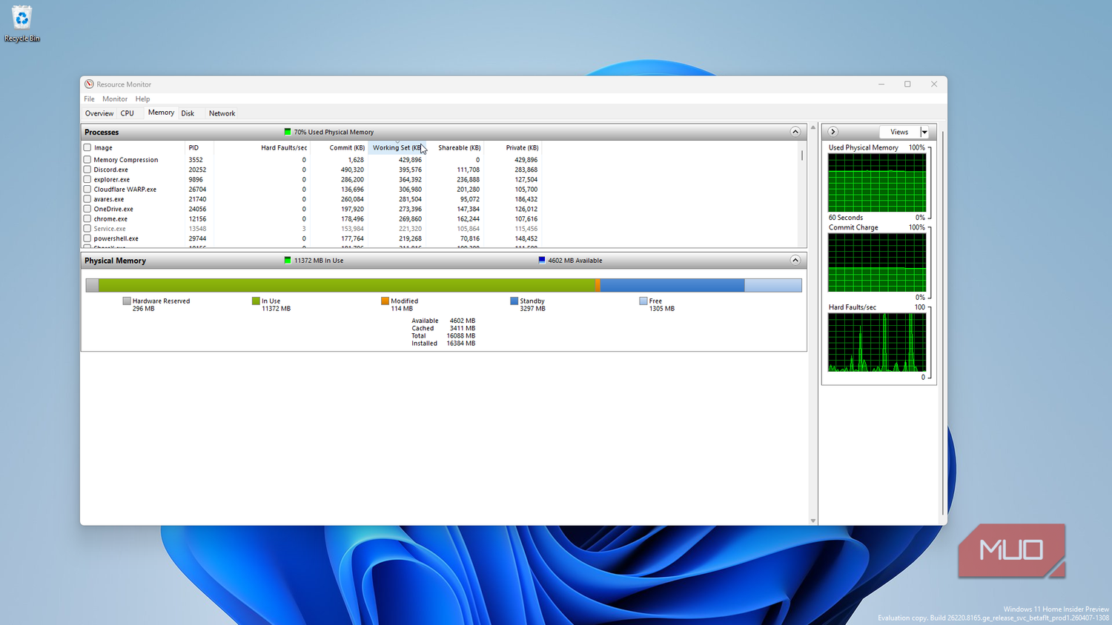
Task: Maximize the Resource Monitor window
Action: tap(907, 84)
